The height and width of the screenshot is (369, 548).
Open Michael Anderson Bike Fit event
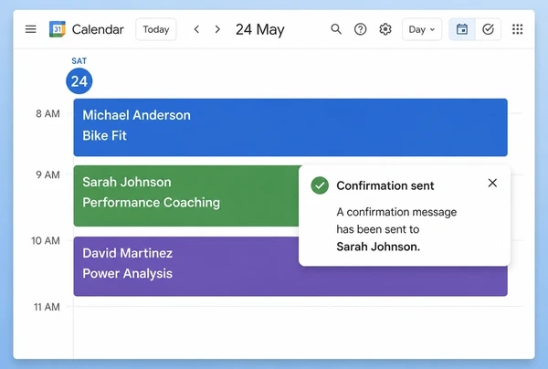coord(290,127)
